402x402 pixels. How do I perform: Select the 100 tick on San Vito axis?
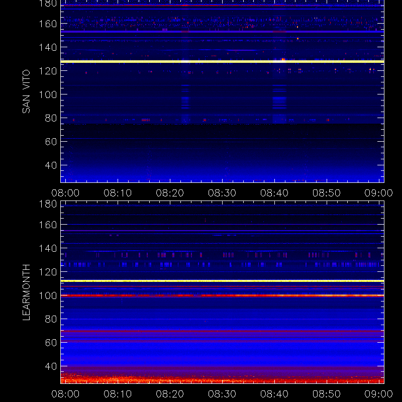point(48,94)
